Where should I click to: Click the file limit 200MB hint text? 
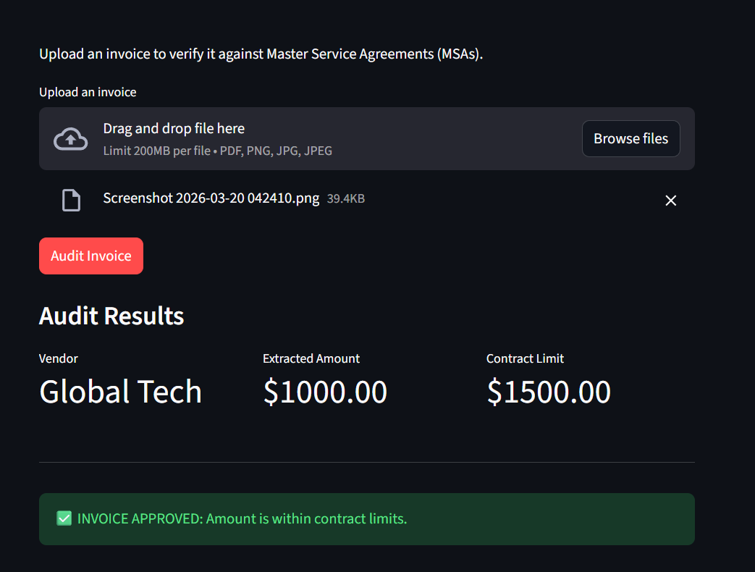[x=218, y=151]
